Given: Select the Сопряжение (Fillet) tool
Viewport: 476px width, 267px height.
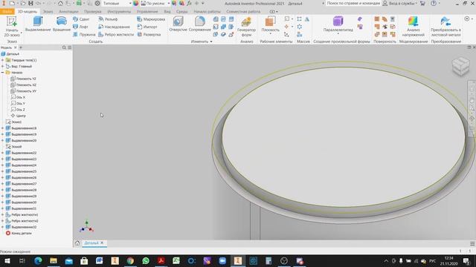Looking at the screenshot, I should pos(200,24).
